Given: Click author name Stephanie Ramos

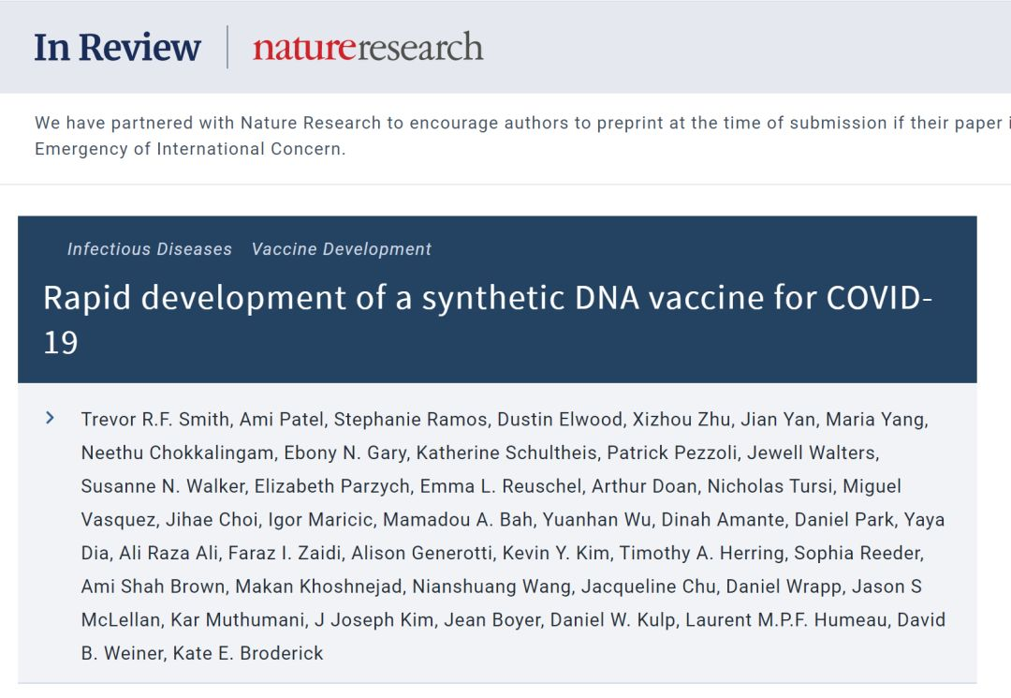Looking at the screenshot, I should [x=411, y=420].
